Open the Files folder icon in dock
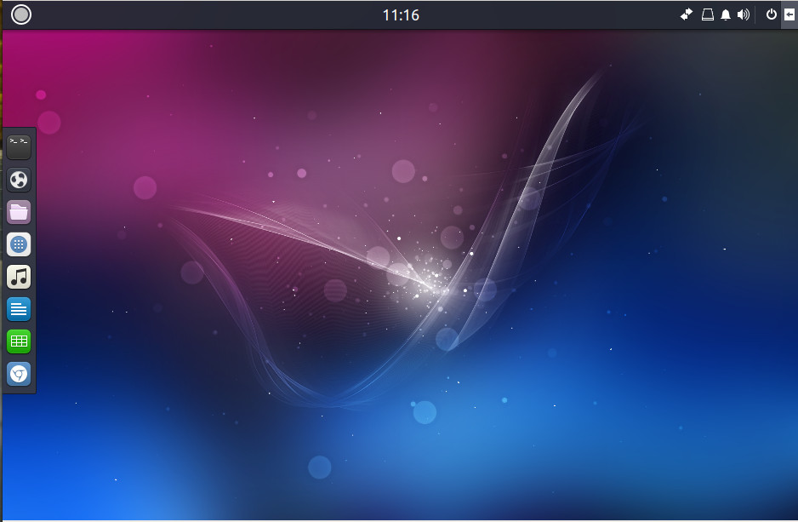798x522 pixels. (19, 212)
